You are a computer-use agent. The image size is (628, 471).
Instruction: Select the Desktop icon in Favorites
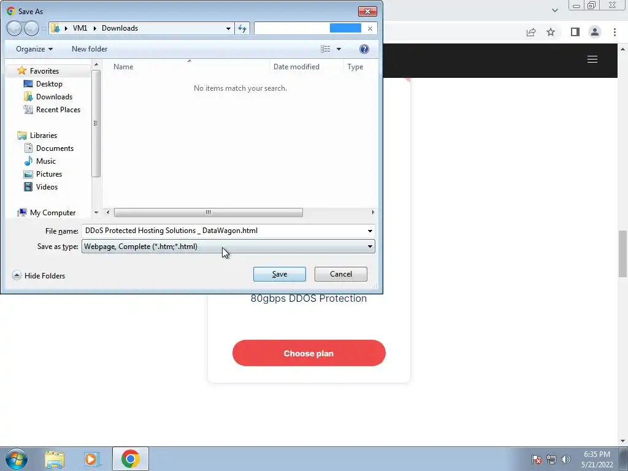(x=28, y=83)
